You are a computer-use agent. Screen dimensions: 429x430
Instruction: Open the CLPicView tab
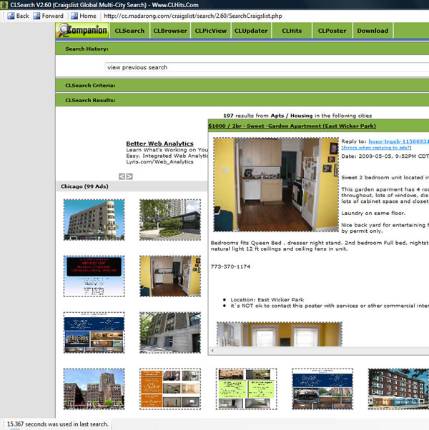[x=211, y=31]
